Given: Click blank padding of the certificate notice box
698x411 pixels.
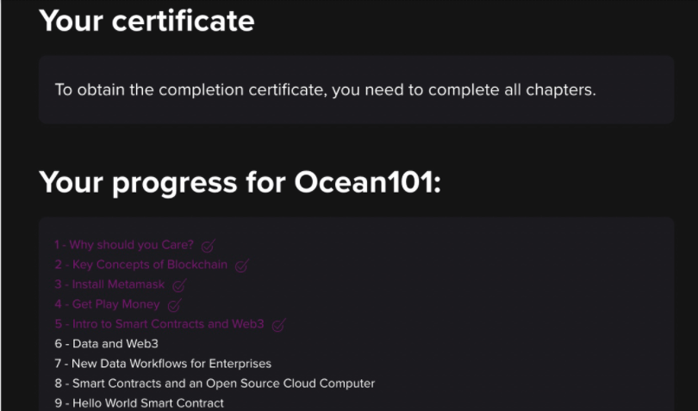Looking at the screenshot, I should (x=638, y=110).
